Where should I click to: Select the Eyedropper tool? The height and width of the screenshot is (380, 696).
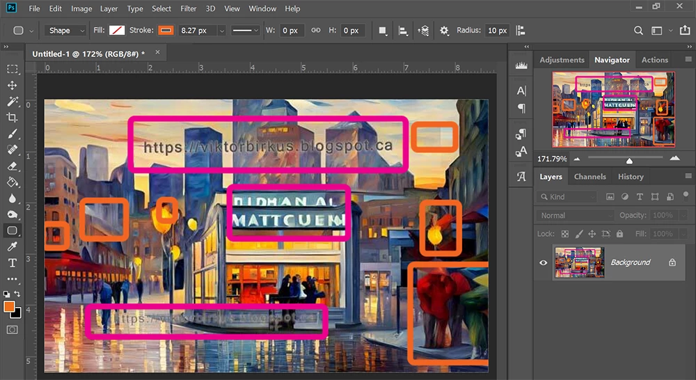(x=13, y=247)
